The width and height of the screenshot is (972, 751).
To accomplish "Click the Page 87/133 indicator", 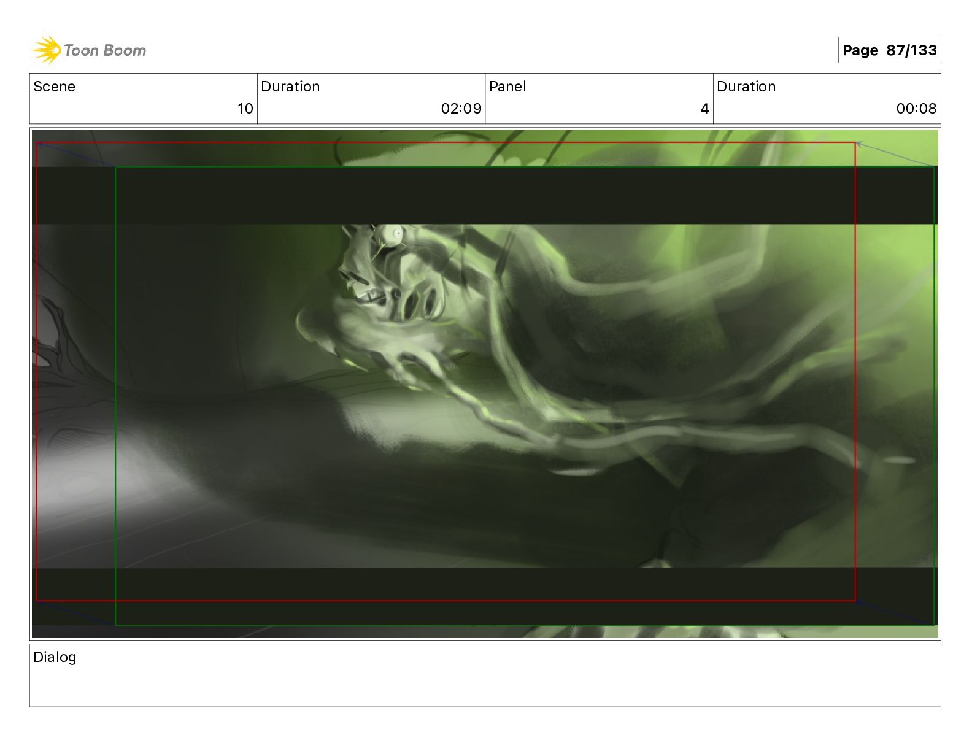I will pyautogui.click(x=889, y=50).
